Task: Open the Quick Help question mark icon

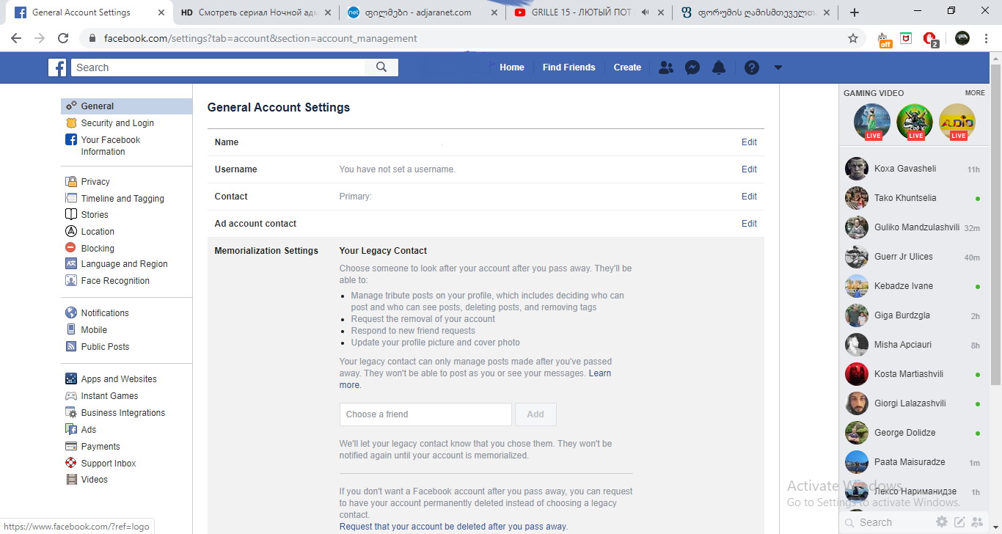Action: pyautogui.click(x=751, y=67)
